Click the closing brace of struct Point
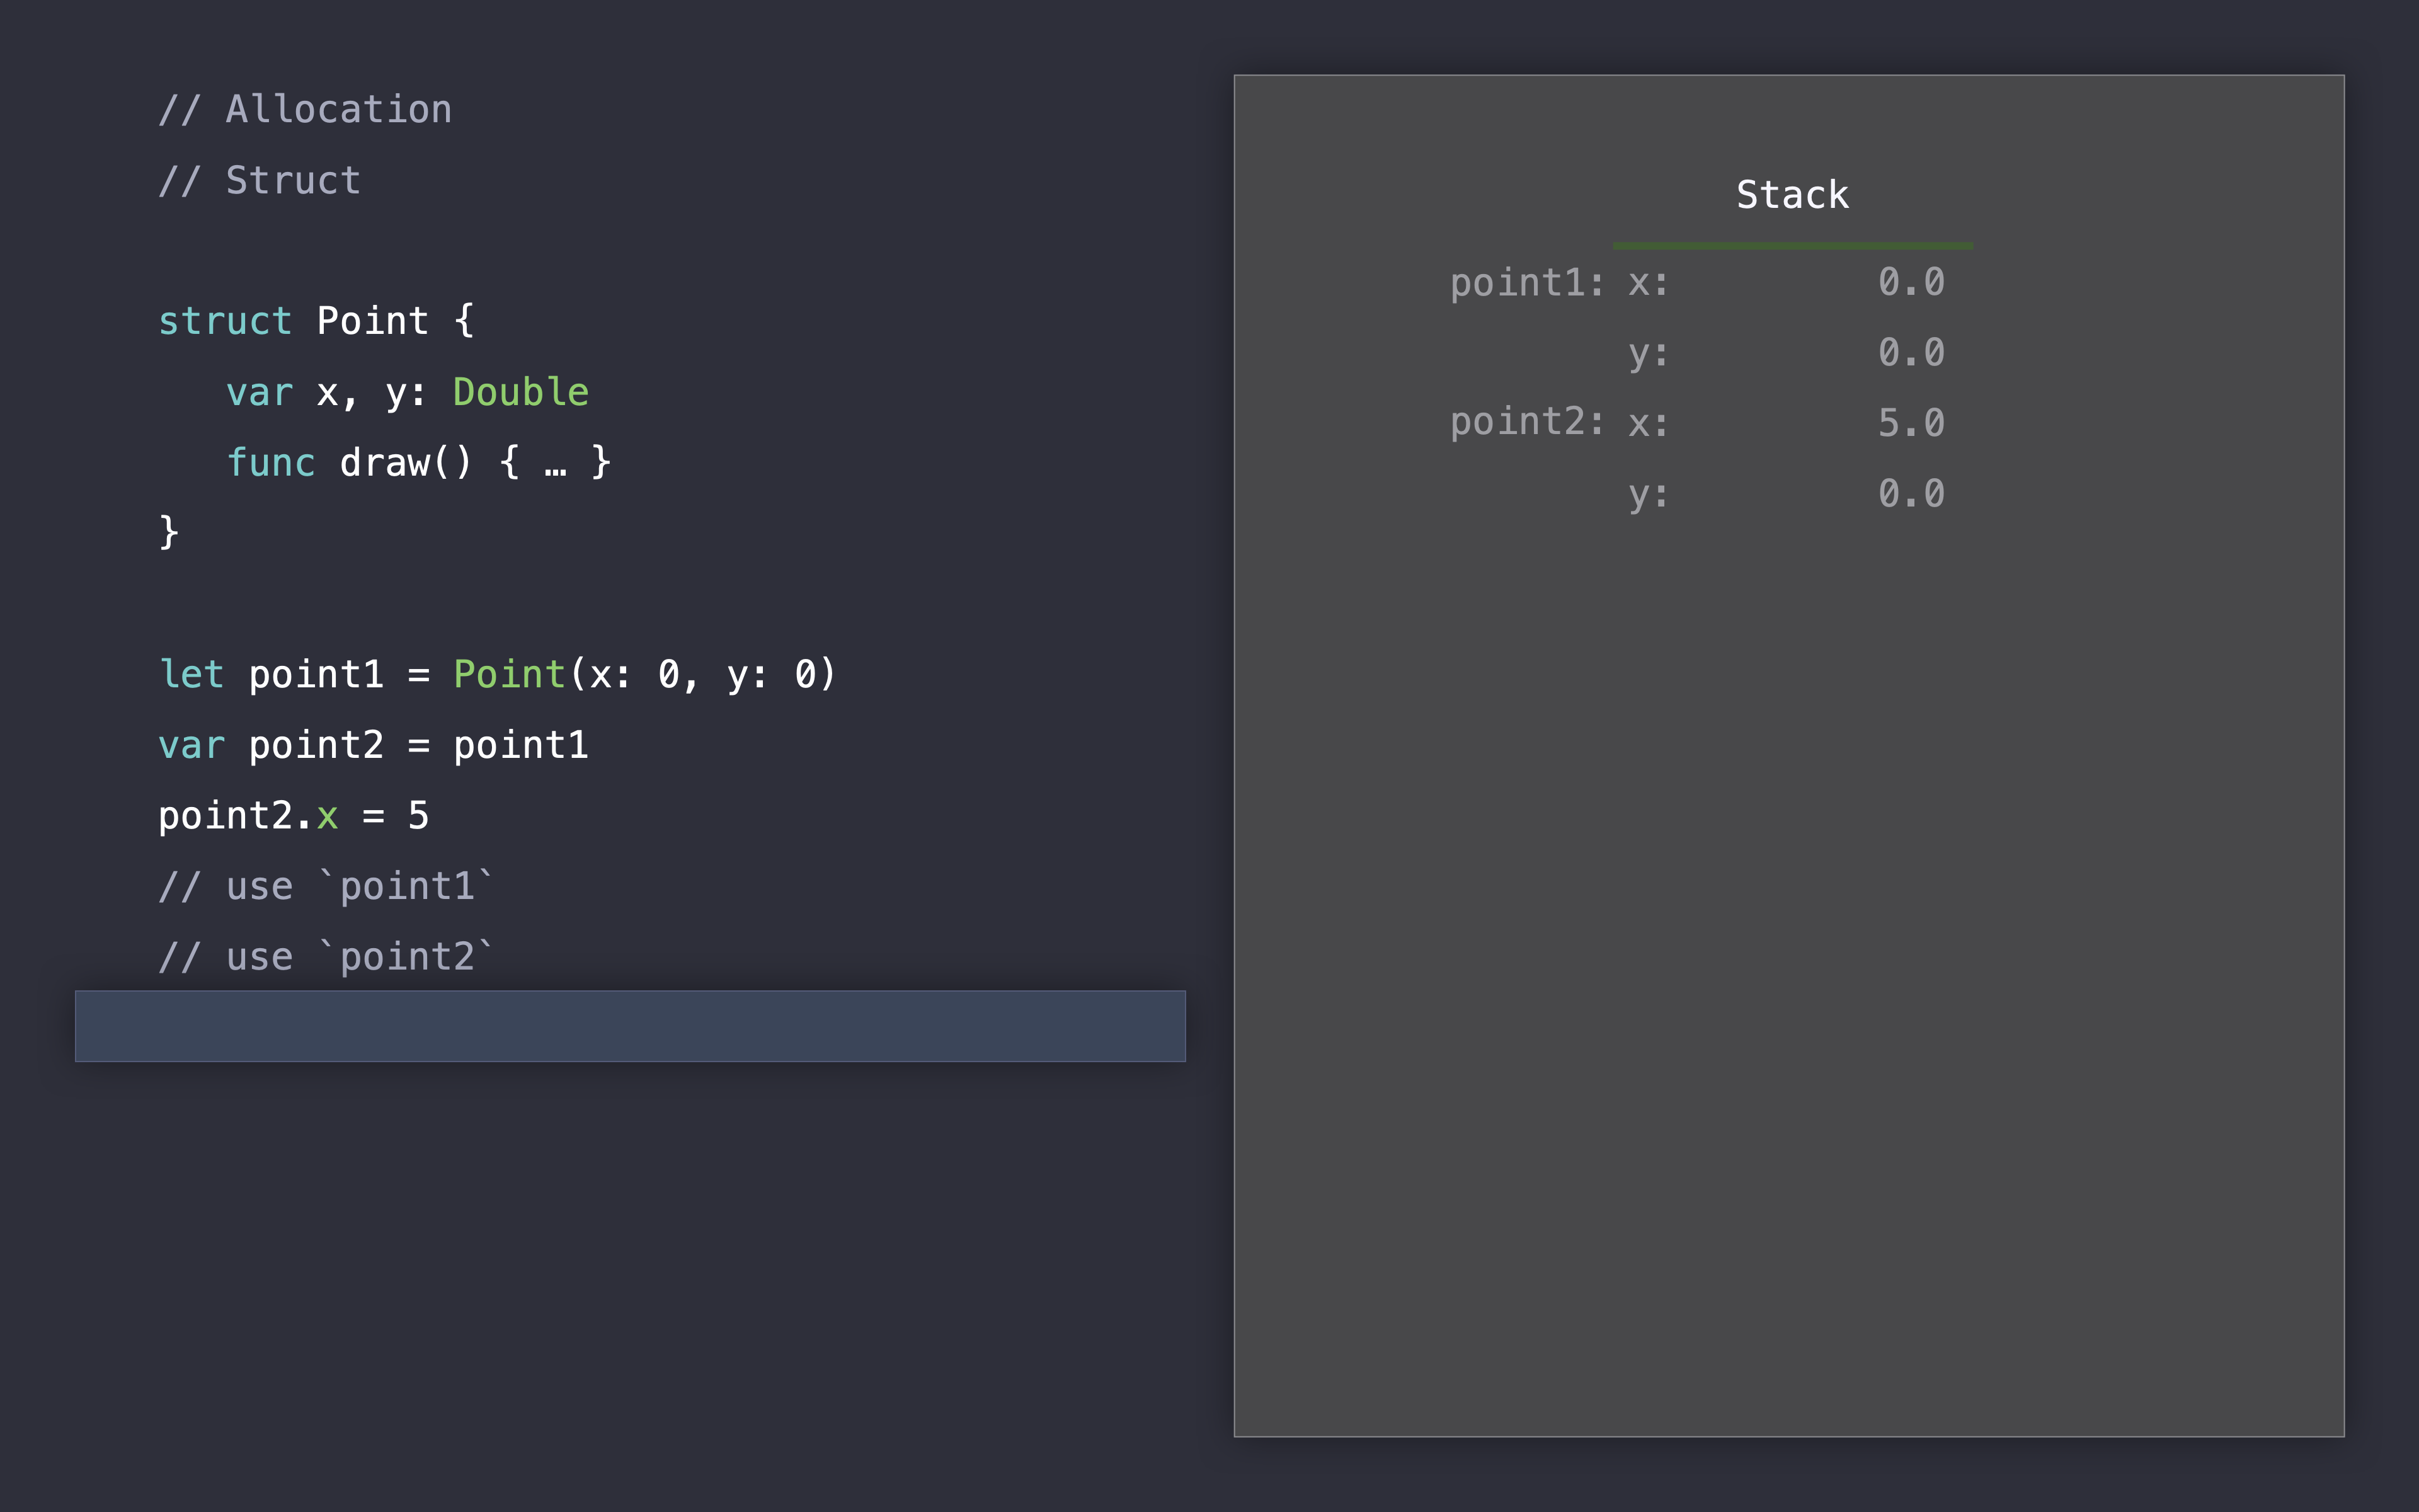2419x1512 pixels. [169, 532]
